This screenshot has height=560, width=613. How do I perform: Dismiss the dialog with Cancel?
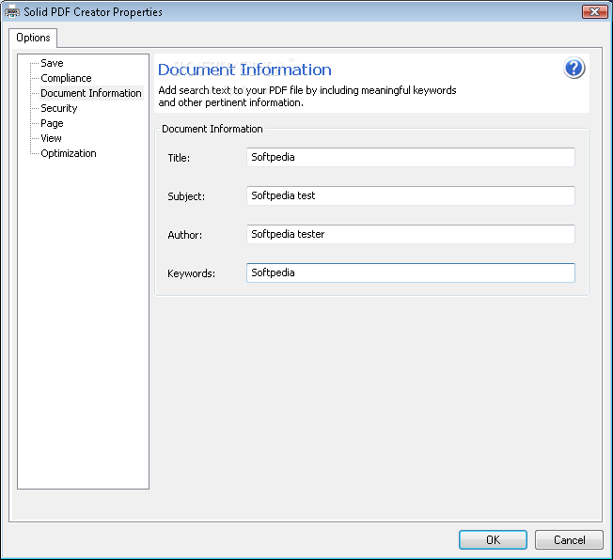569,539
